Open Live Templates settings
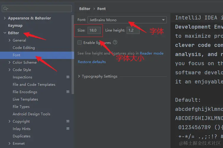The height and width of the screenshot is (148, 223). point(25,99)
